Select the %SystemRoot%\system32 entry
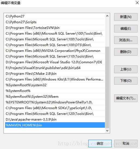140x149 pixels. [55, 85]
